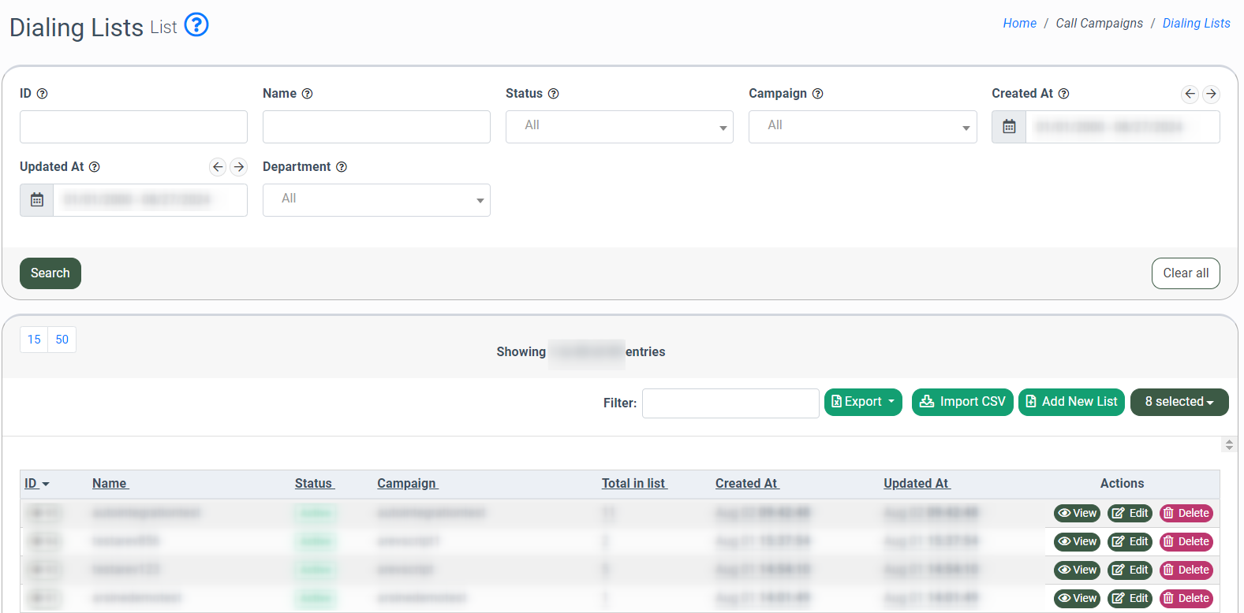Click Import CSV button

(962, 402)
